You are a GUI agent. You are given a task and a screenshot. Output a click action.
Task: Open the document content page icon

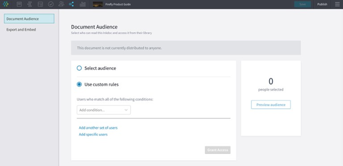click(20, 4)
